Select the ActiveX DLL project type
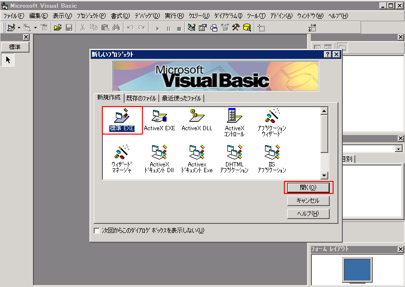405x287 pixels. click(x=197, y=119)
